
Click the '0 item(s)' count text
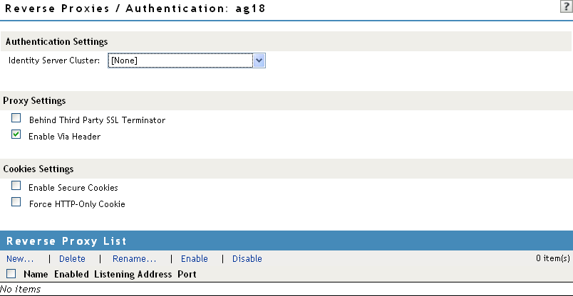point(552,259)
